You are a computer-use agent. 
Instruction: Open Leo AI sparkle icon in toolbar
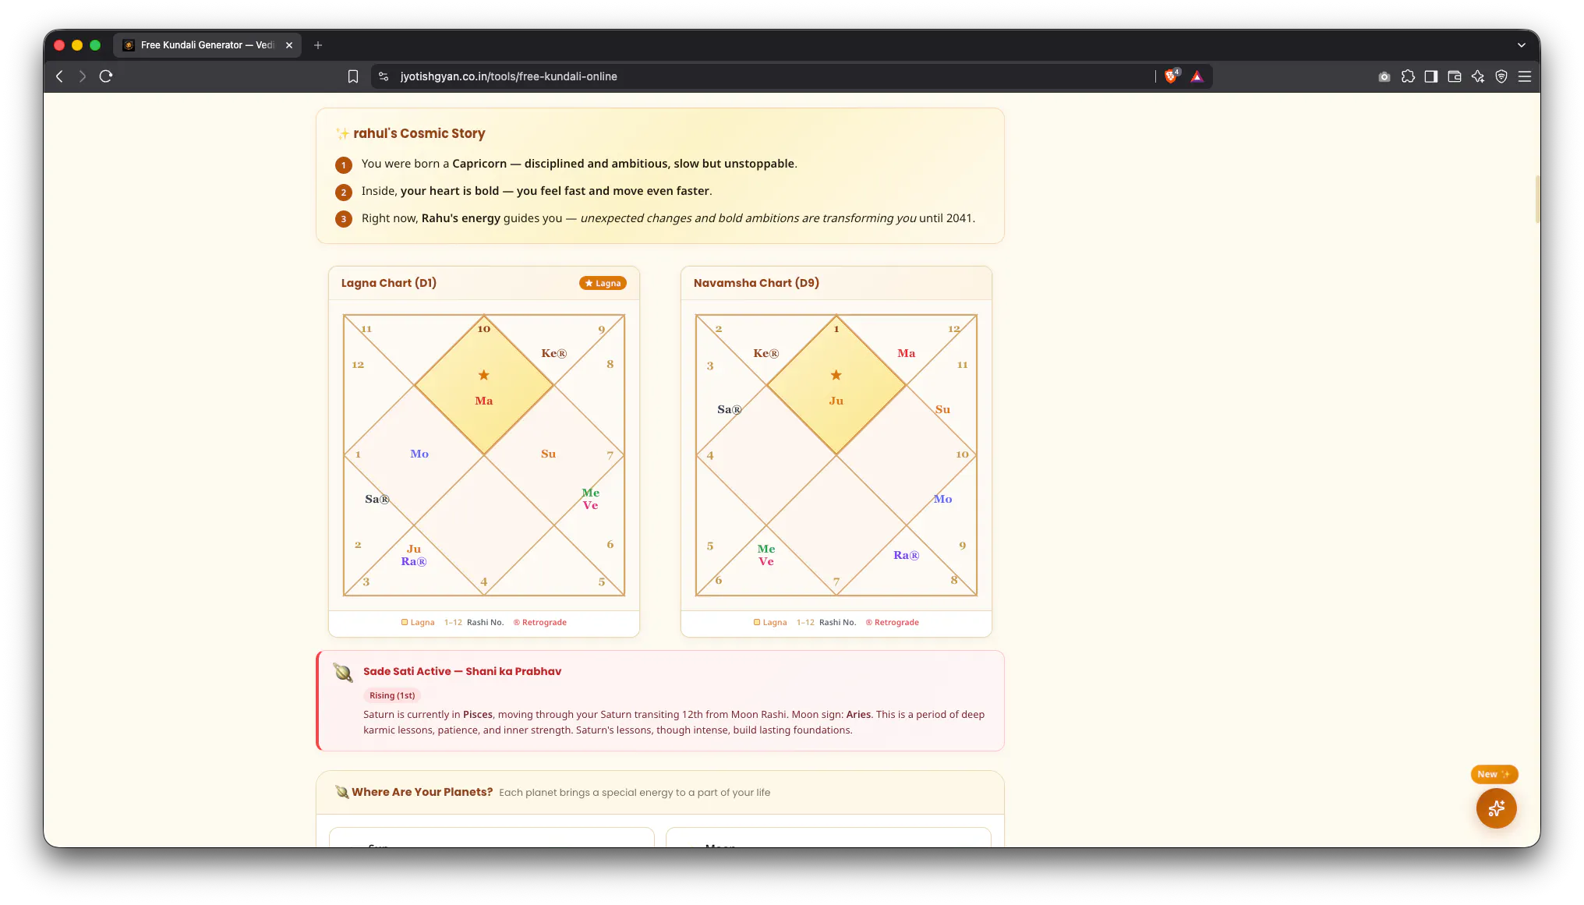[x=1478, y=76]
